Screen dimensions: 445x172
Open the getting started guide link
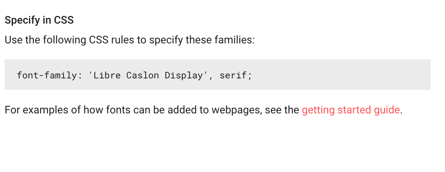tap(351, 110)
